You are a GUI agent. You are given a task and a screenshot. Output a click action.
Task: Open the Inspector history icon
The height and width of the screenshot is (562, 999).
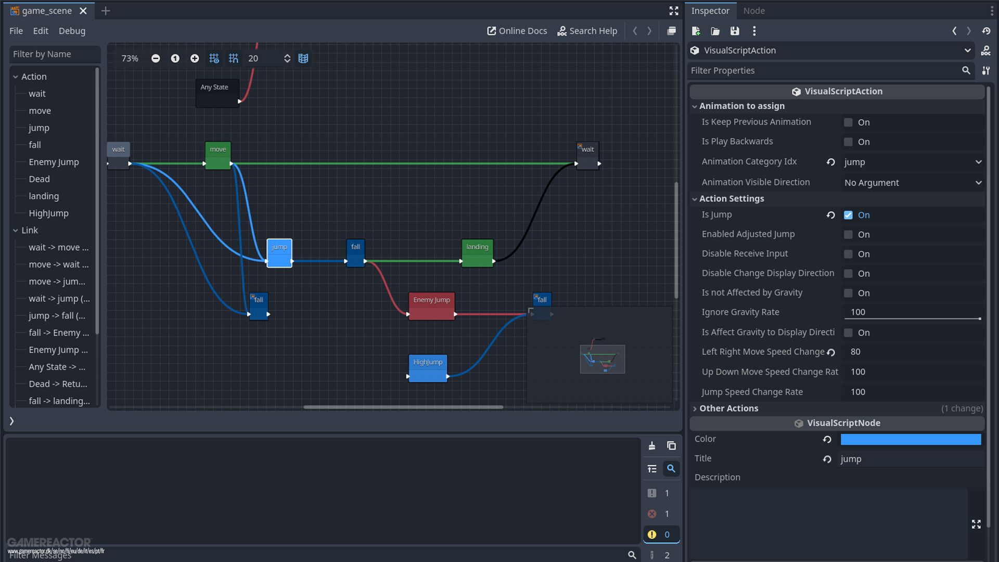tap(986, 31)
